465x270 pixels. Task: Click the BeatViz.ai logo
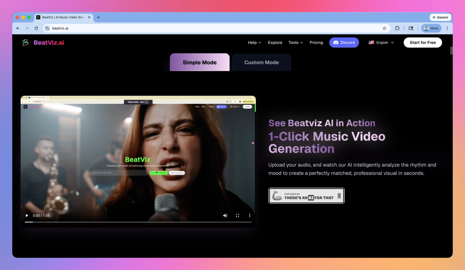[x=43, y=43]
